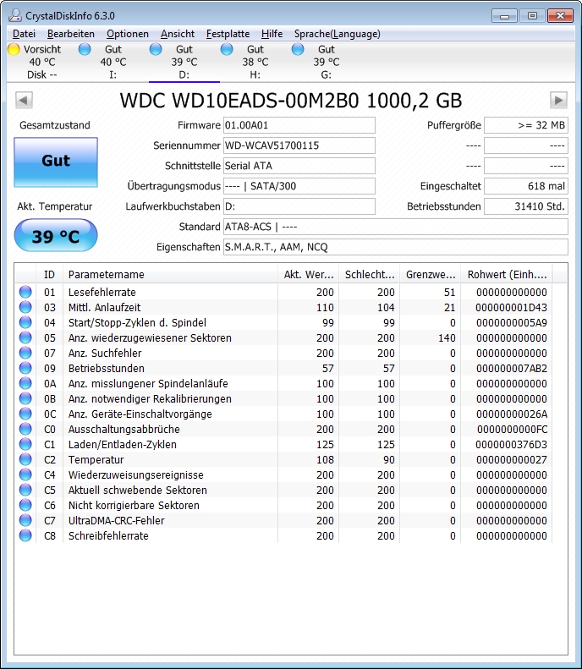
Task: Select the UltraDMA-CRC-Fehler parameter name
Action: click(117, 520)
